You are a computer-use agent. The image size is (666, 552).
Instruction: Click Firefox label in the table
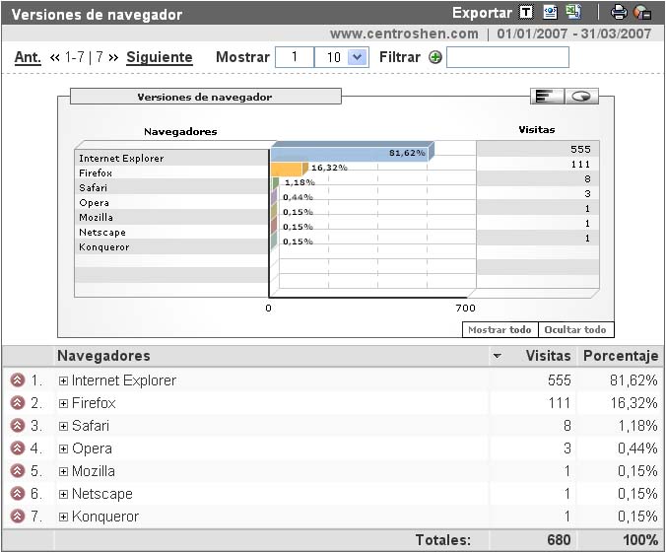tap(94, 403)
